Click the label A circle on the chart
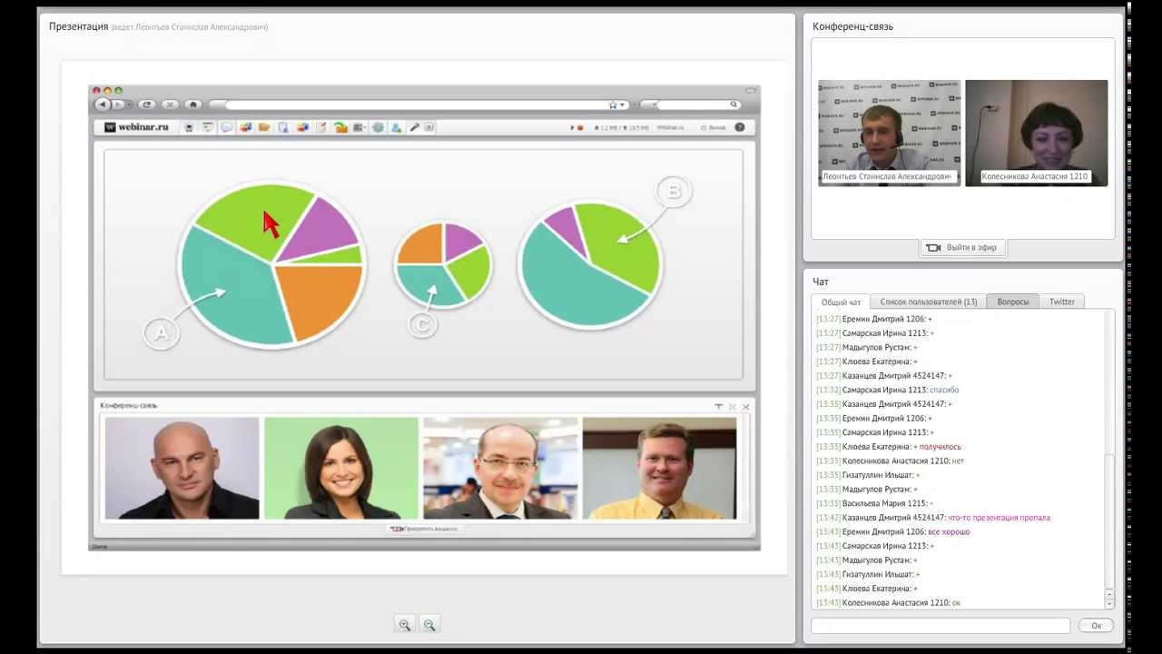Image resolution: width=1162 pixels, height=654 pixels. (162, 333)
